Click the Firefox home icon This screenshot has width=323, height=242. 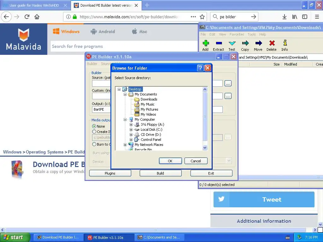[x=37, y=17]
